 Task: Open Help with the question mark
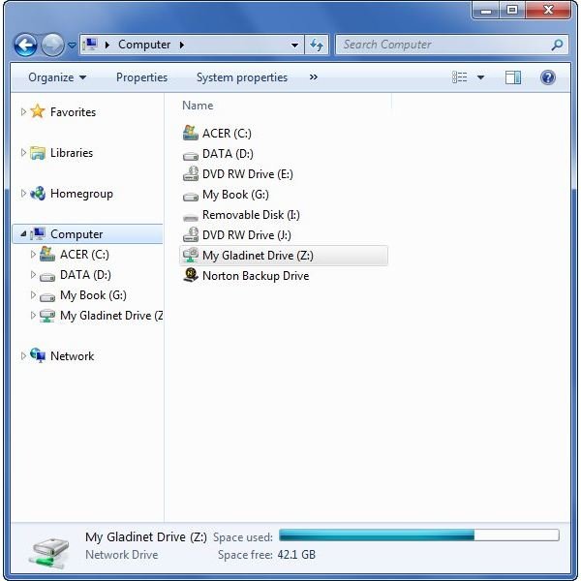(548, 77)
